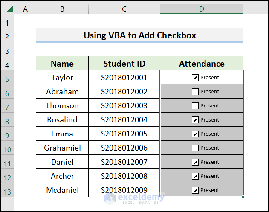Image resolution: width=269 pixels, height=212 pixels.
Task: Click the Name header cell
Action: point(62,64)
